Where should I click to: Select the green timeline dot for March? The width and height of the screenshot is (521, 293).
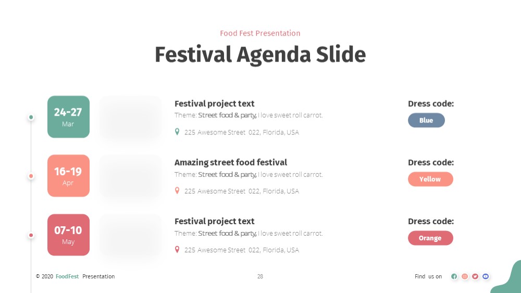[x=31, y=117]
